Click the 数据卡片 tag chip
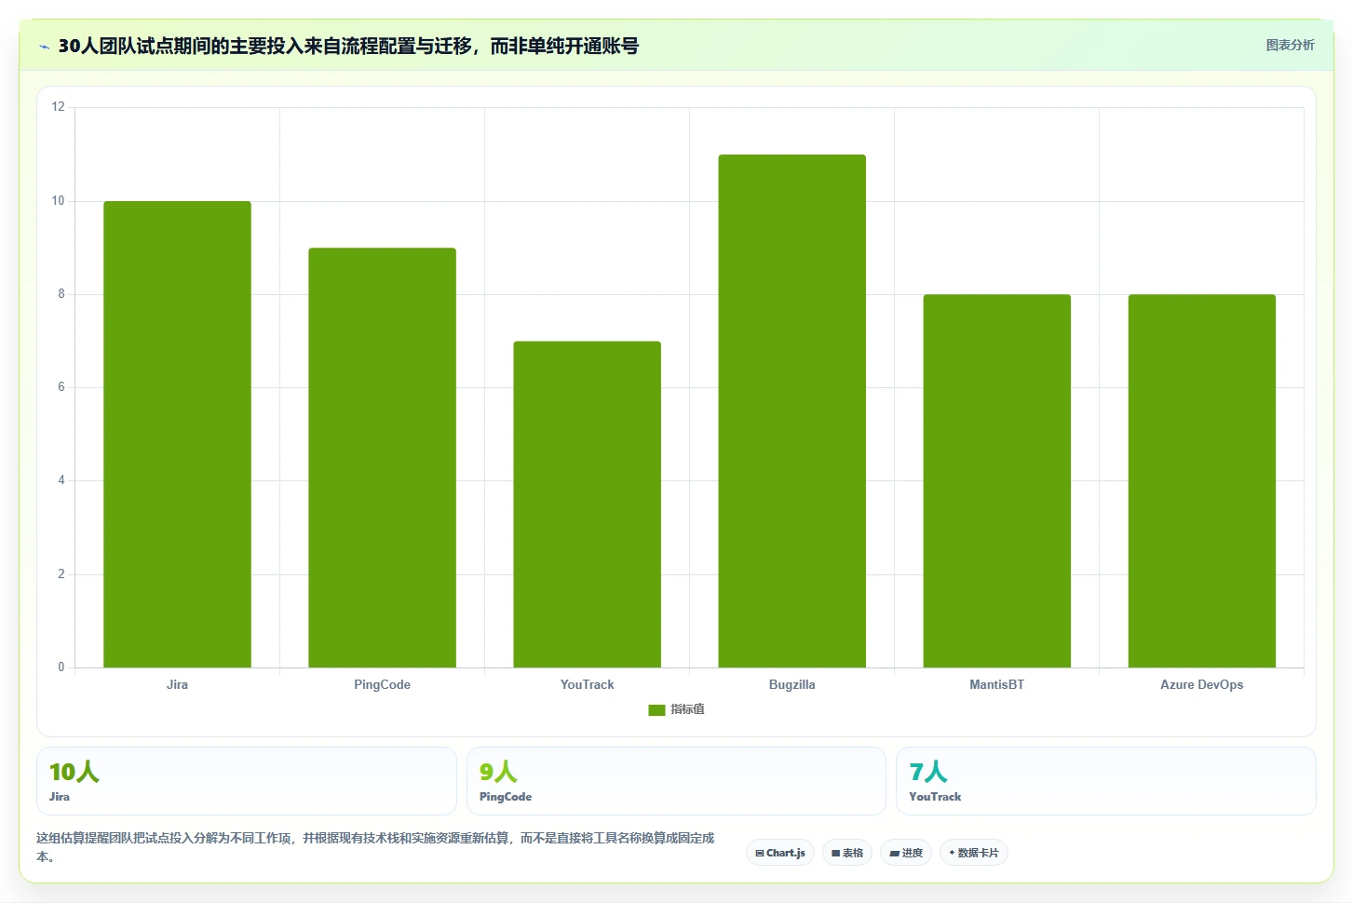 pos(974,853)
